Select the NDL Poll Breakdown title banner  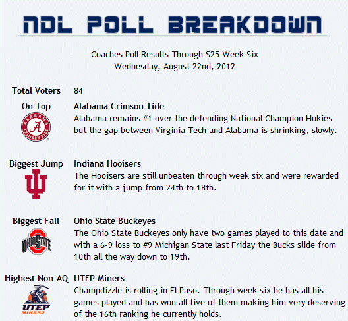(x=173, y=24)
